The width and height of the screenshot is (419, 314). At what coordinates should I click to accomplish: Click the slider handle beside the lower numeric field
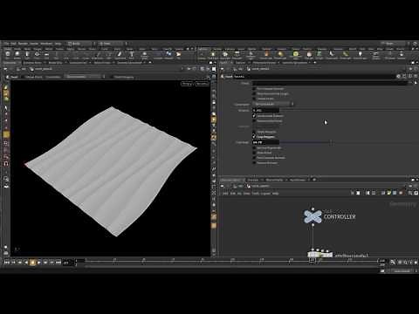(331, 142)
